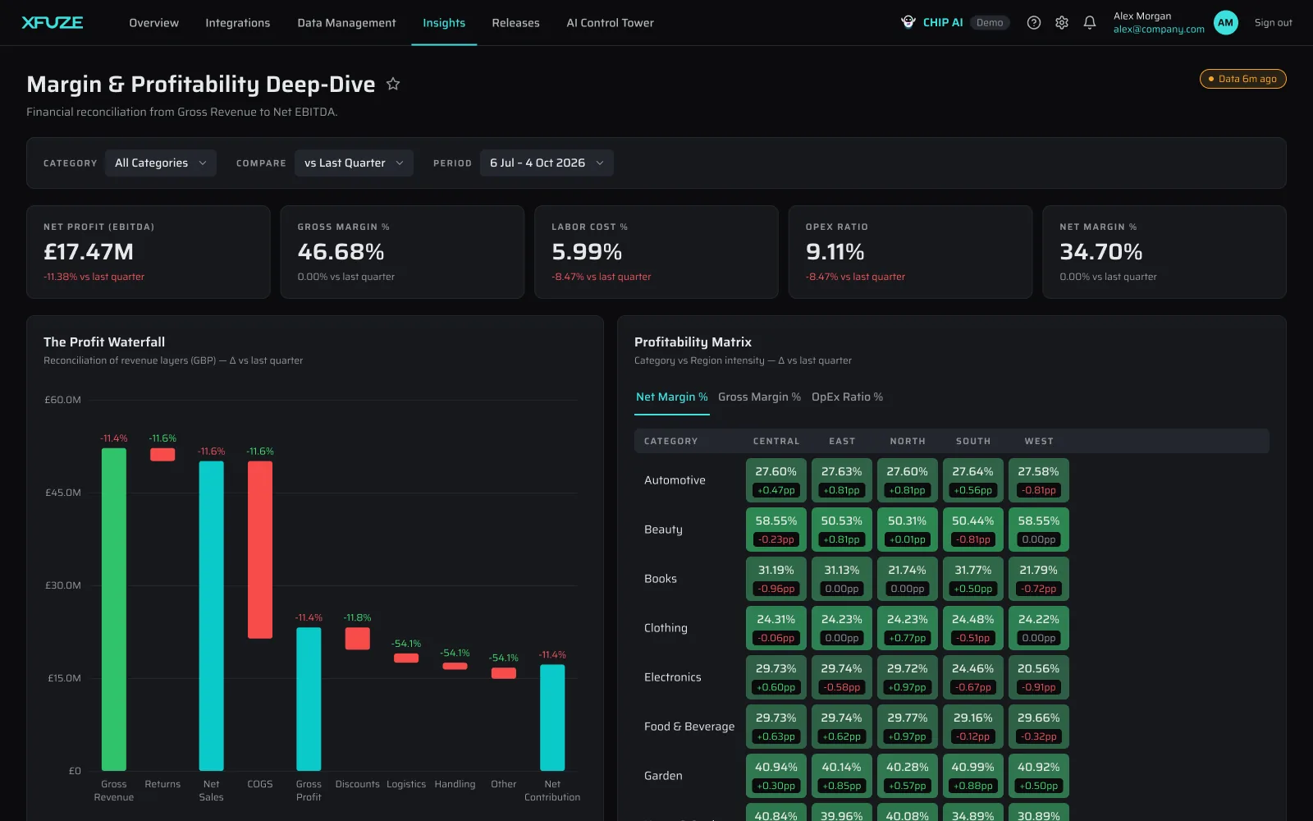The image size is (1313, 821).
Task: Open AI Control Tower page
Action: click(x=610, y=23)
